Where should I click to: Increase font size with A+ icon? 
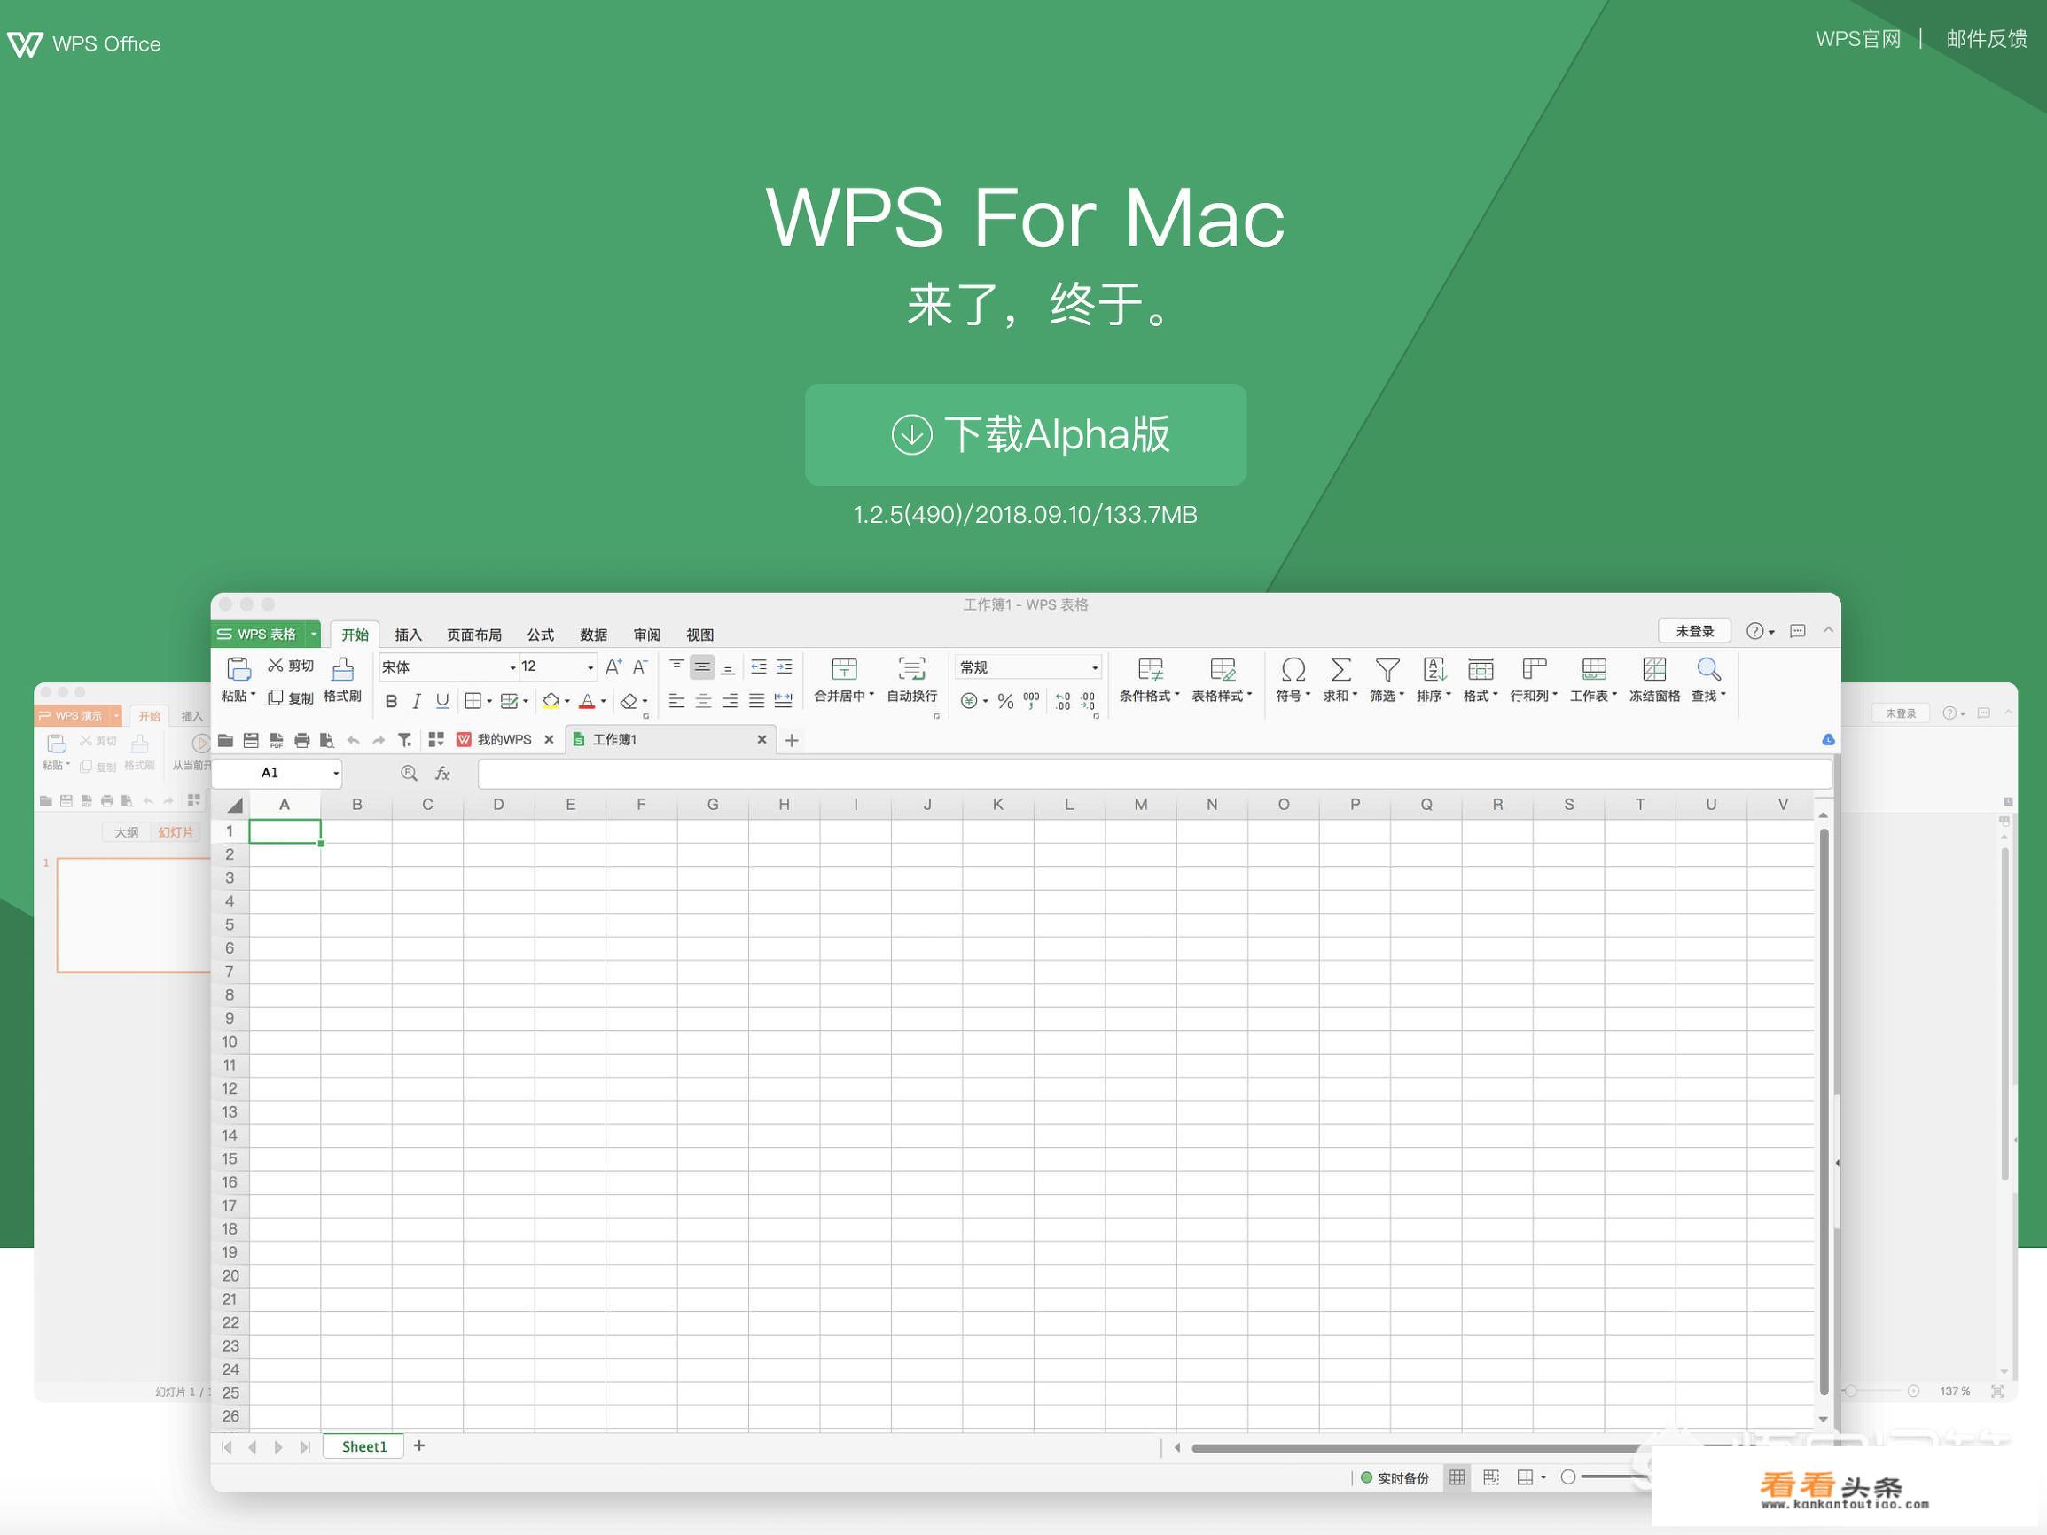click(x=613, y=666)
